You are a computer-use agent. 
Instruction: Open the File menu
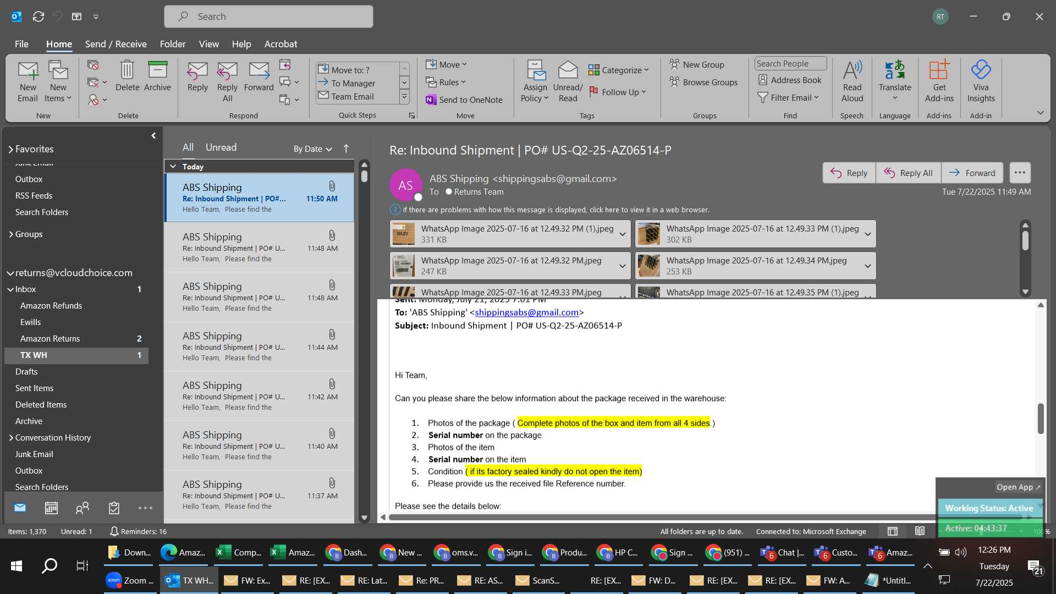point(21,44)
